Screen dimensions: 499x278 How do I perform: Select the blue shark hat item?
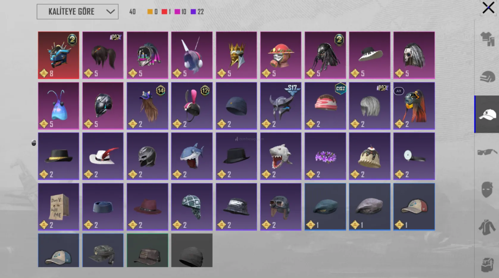point(192,156)
